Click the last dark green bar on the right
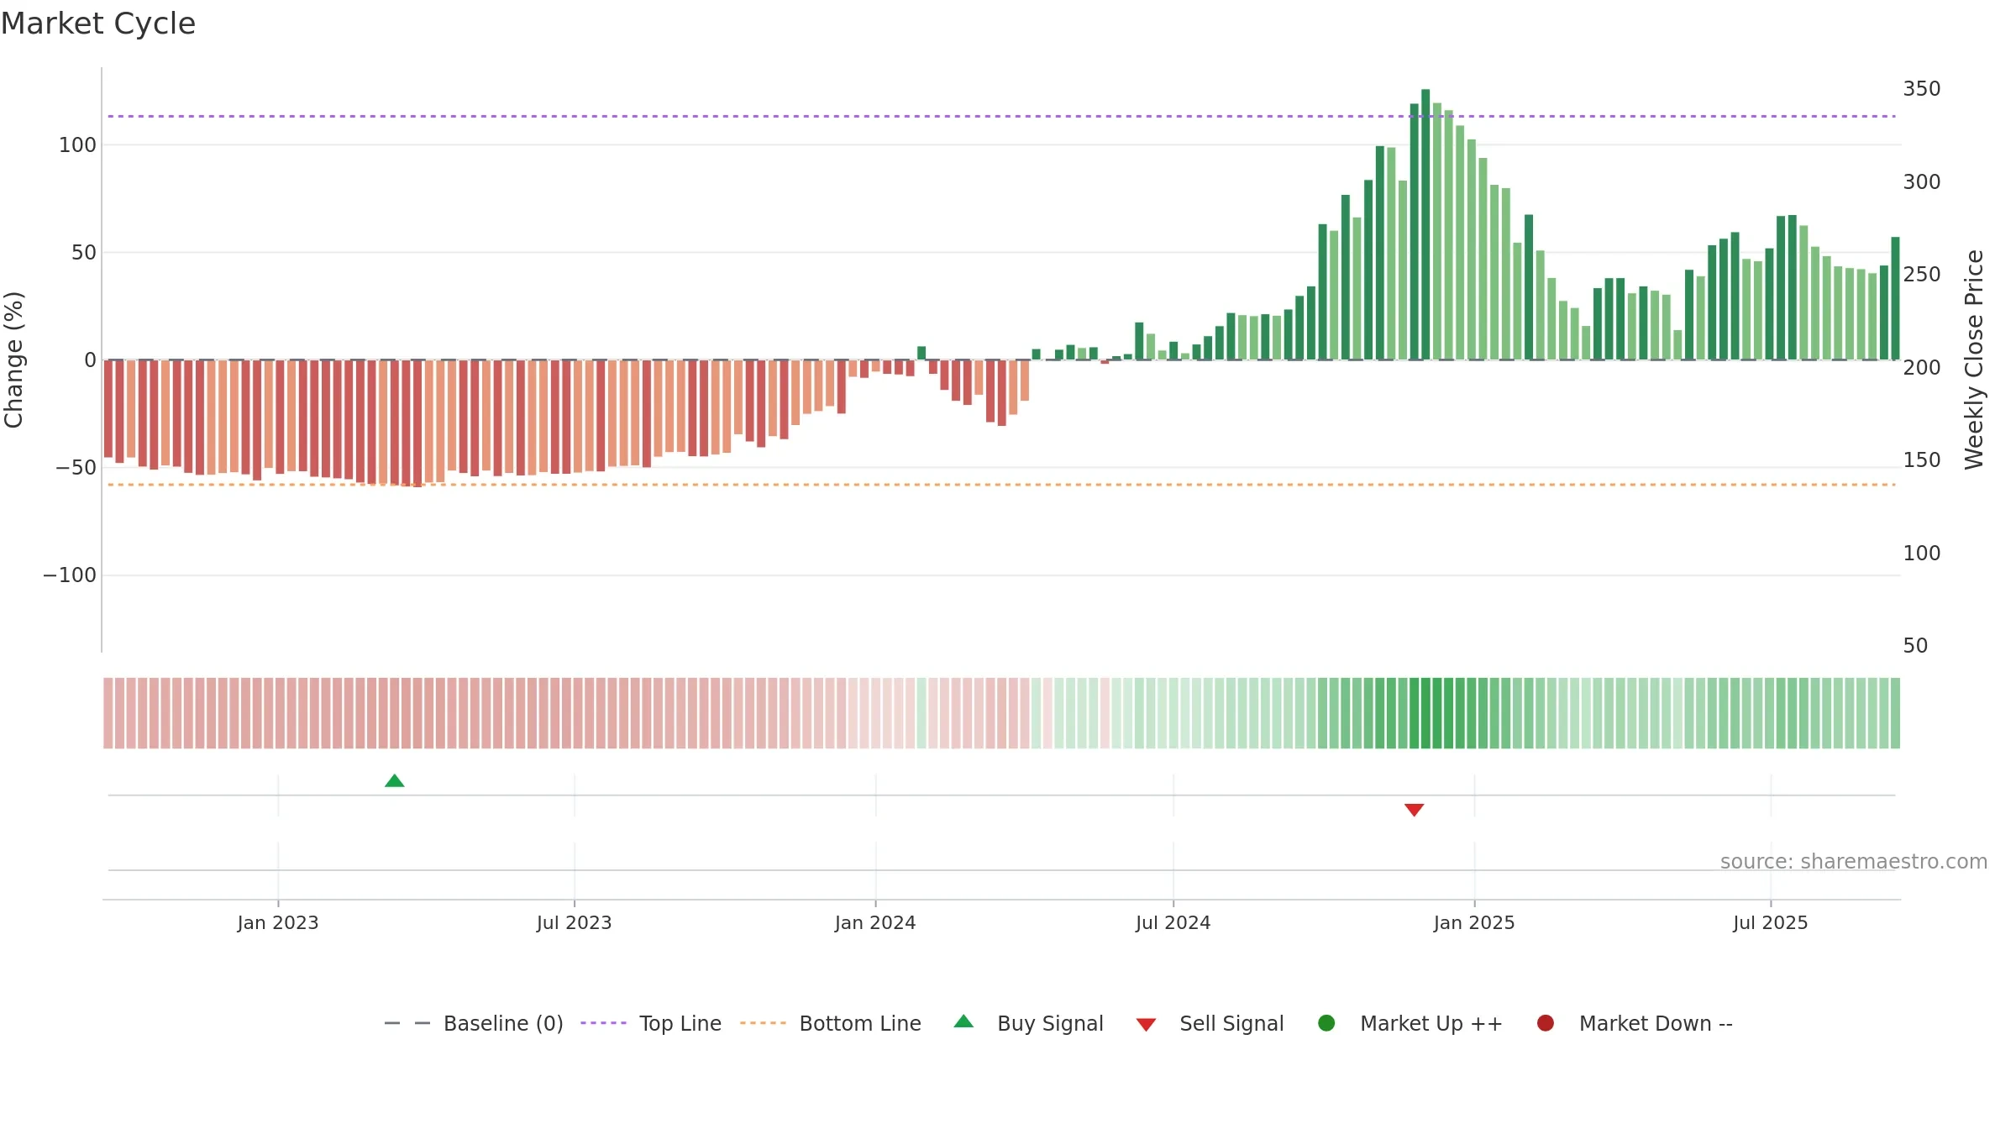This screenshot has height=1134, width=2016. tap(1895, 298)
